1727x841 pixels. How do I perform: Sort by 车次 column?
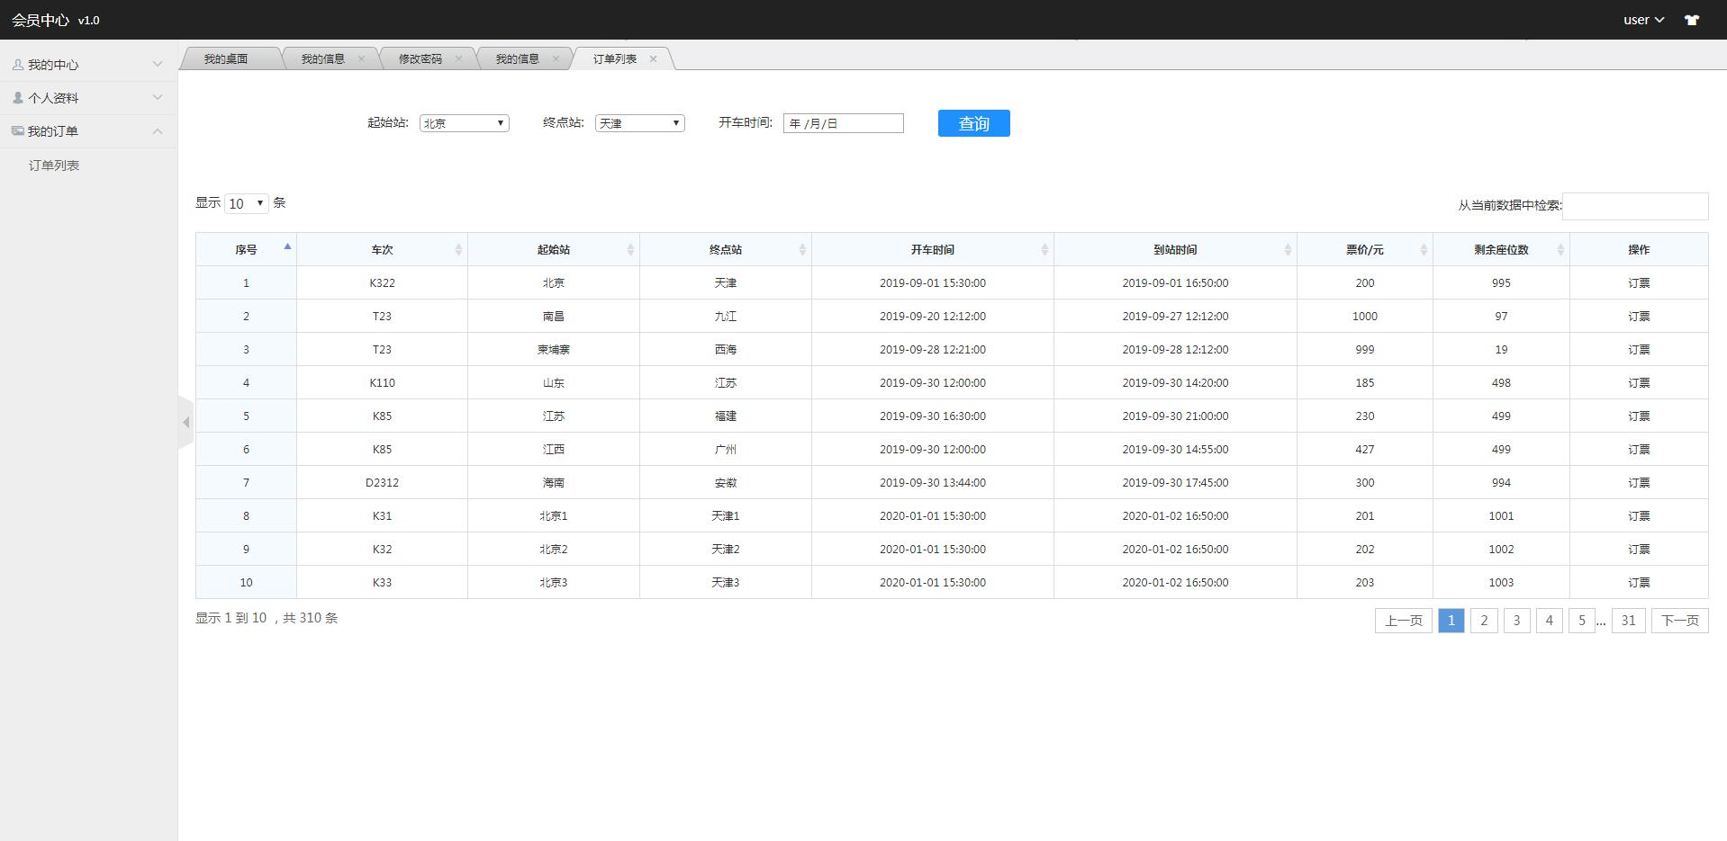(x=382, y=250)
